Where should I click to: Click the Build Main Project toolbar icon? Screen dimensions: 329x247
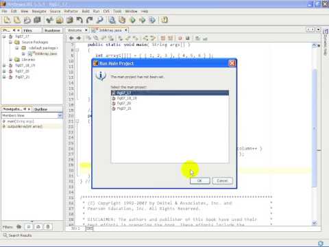pyautogui.click(x=112, y=20)
